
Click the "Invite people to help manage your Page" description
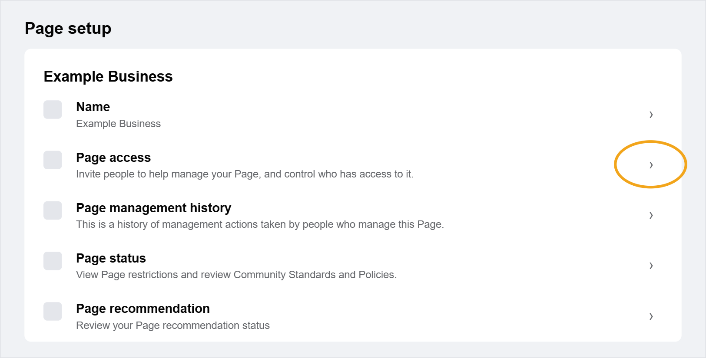pyautogui.click(x=245, y=174)
